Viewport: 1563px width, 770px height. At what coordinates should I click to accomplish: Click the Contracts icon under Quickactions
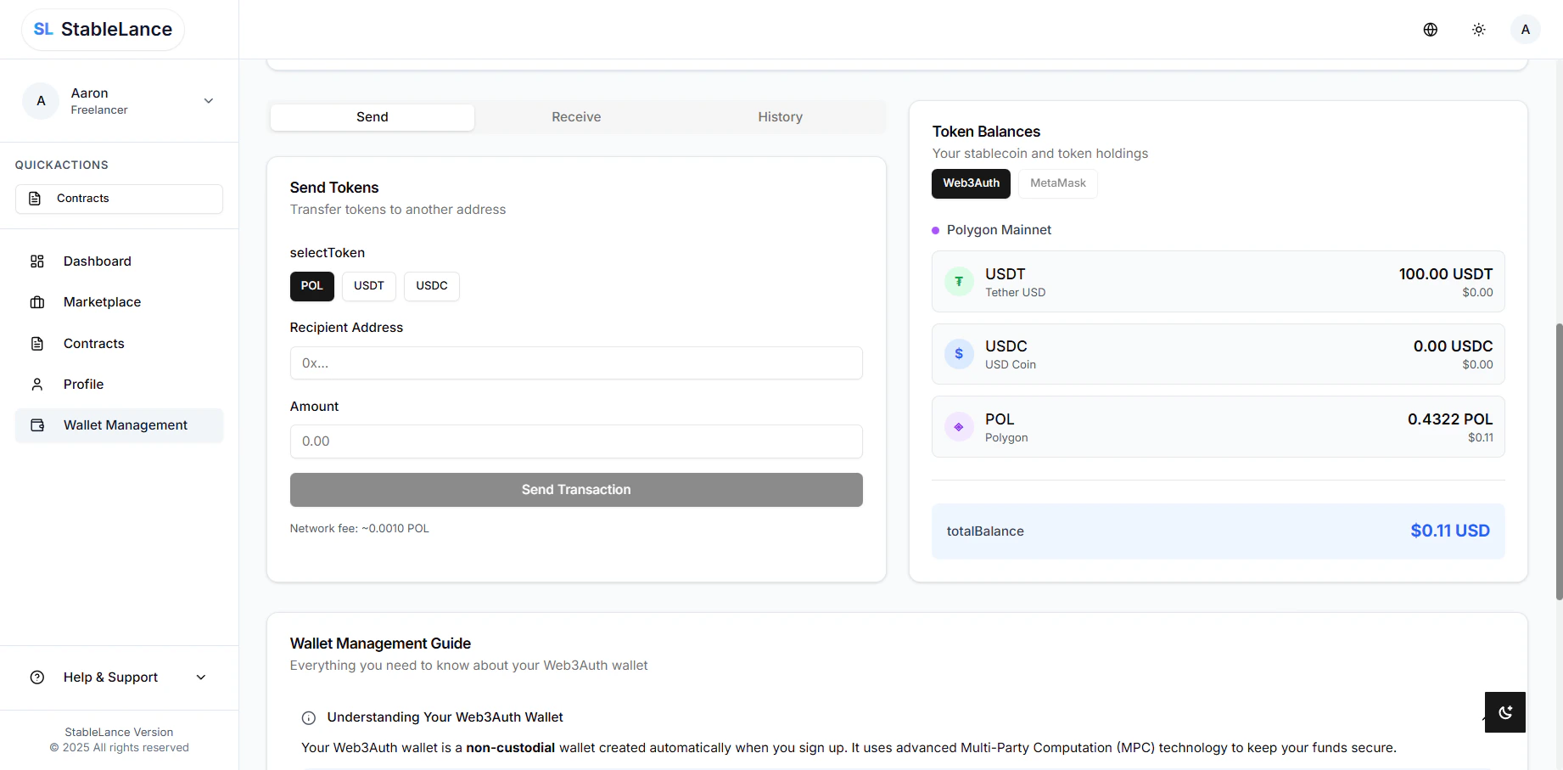point(34,198)
